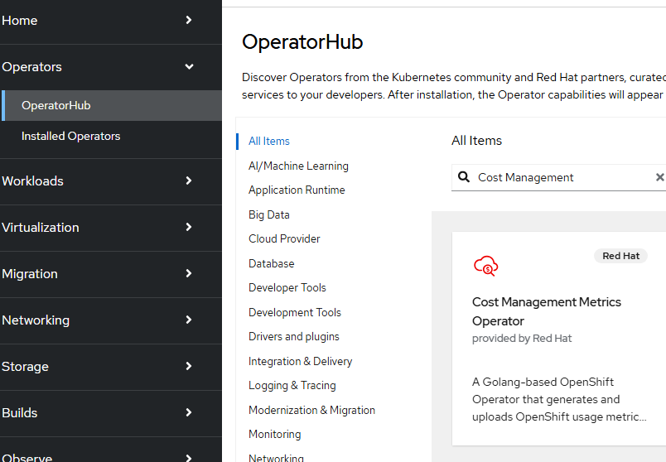Select the All Items category
666x462 pixels.
(x=269, y=141)
